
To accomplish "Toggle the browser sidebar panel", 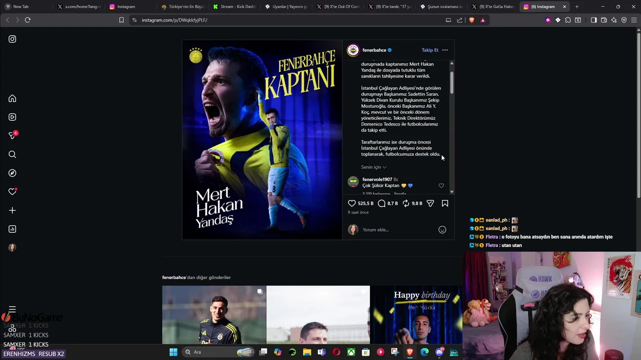I will coord(593,20).
